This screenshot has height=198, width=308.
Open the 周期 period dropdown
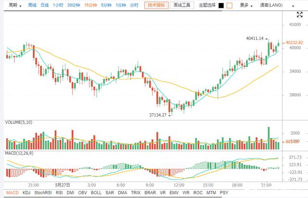(15, 5)
